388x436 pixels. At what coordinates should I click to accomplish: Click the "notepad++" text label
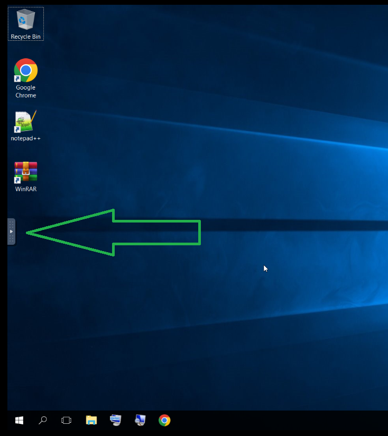pyautogui.click(x=25, y=138)
